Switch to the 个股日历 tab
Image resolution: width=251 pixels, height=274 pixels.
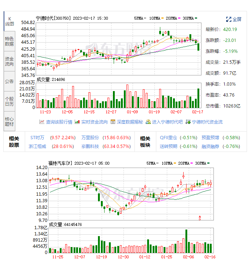click(9, 101)
